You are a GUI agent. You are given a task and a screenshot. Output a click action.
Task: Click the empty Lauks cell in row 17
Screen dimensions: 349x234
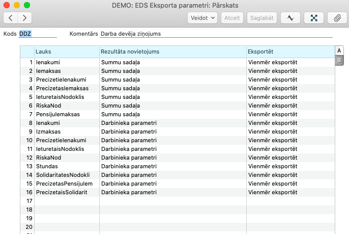pyautogui.click(x=66, y=201)
